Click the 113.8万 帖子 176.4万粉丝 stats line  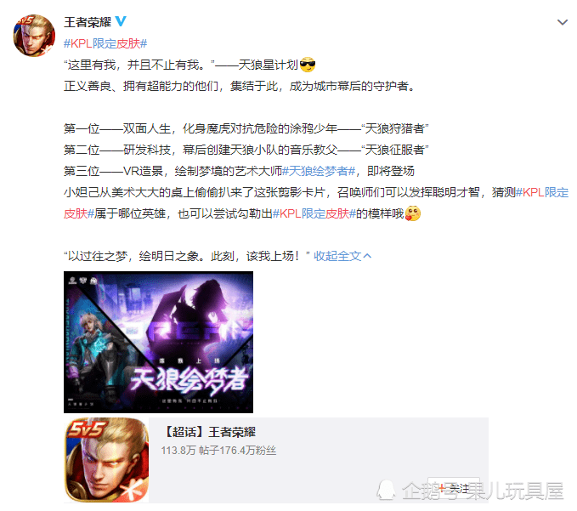218,451
